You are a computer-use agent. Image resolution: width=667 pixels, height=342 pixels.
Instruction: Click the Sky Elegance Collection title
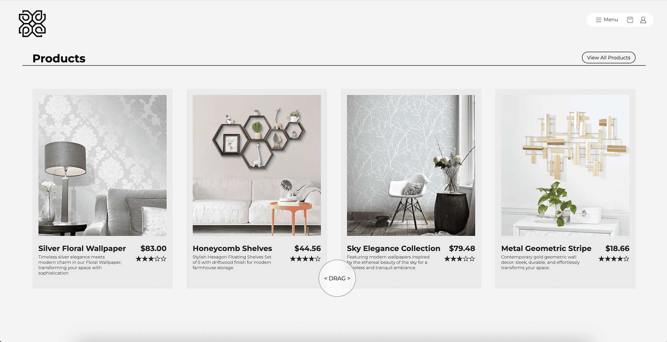coord(394,248)
